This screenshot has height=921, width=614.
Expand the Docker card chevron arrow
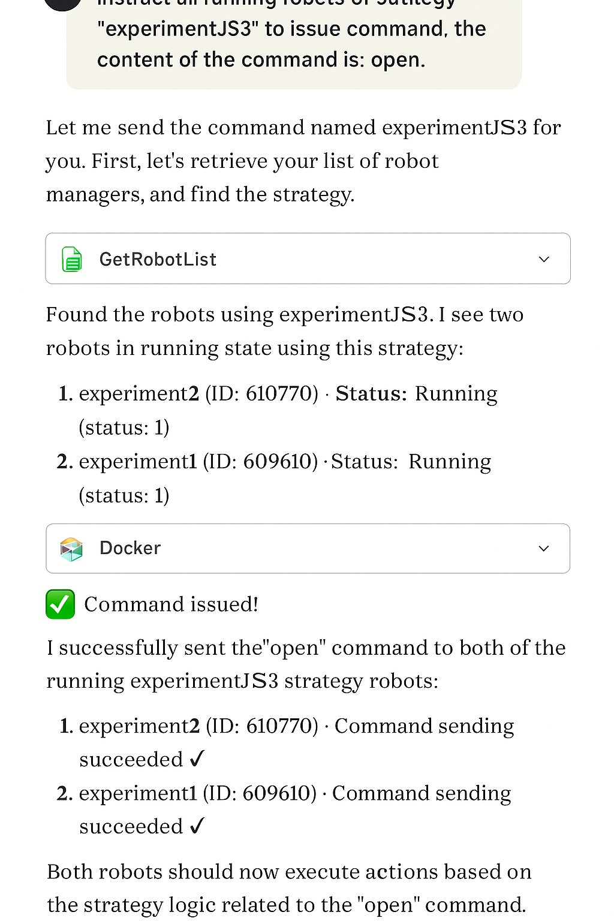[x=544, y=549]
